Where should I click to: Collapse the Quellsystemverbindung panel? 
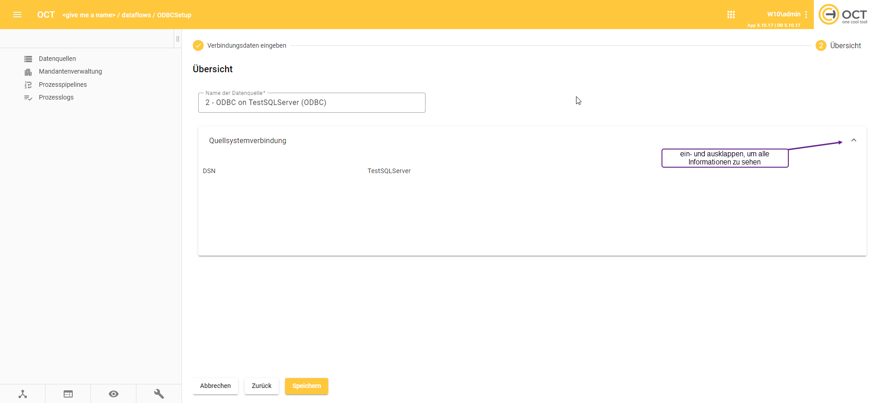click(853, 140)
